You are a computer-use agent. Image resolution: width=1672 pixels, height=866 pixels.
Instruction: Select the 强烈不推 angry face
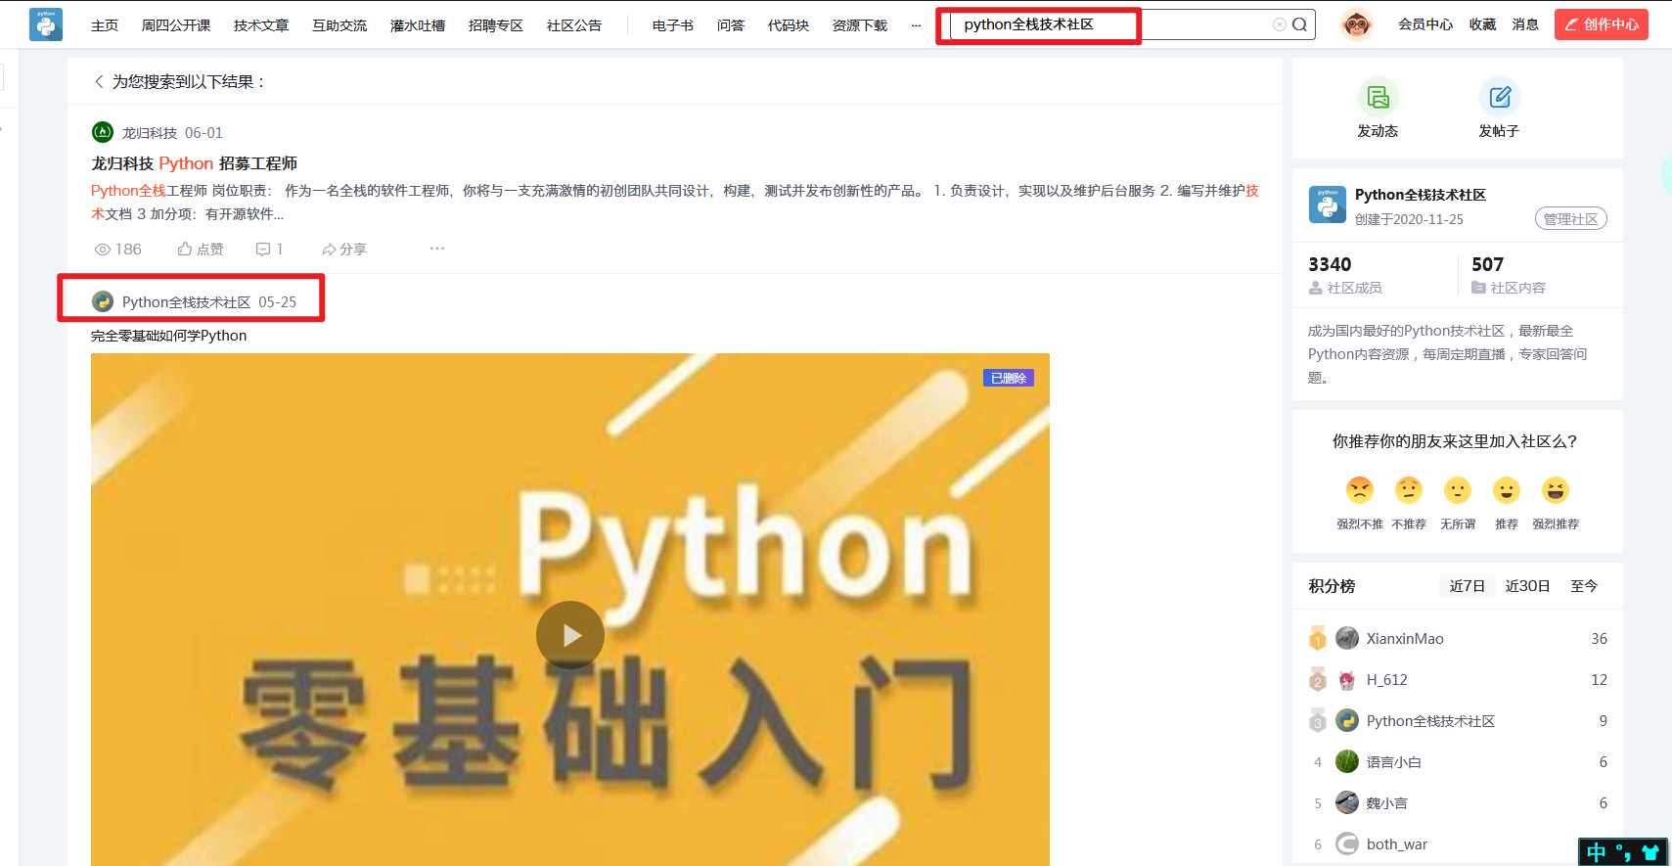1360,490
